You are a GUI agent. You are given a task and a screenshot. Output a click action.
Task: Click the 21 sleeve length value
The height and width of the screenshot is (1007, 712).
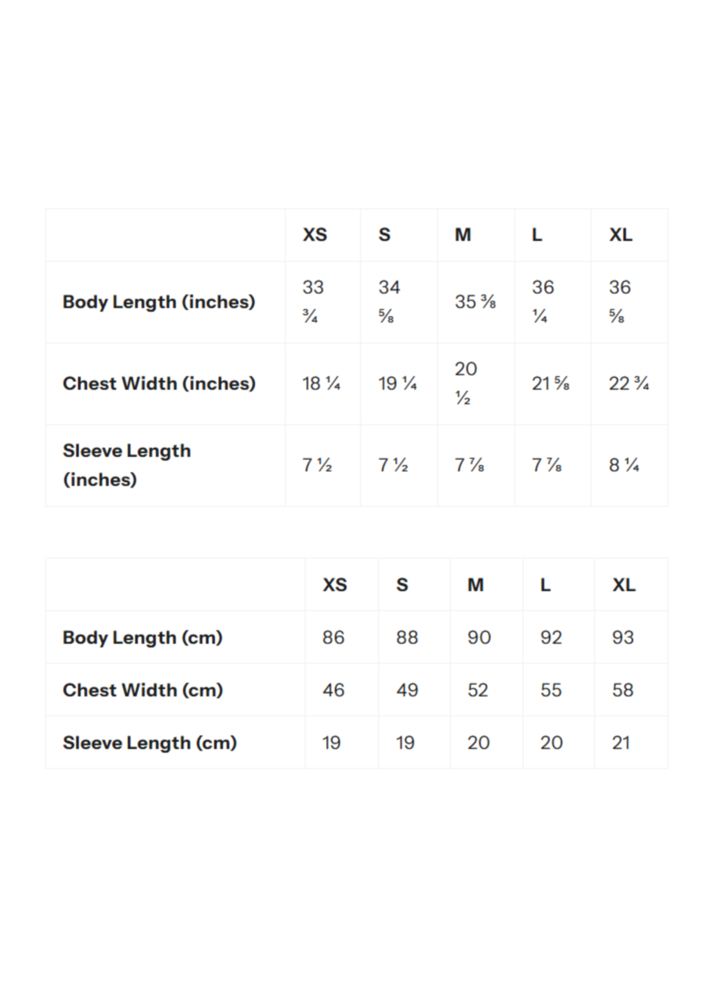(x=621, y=743)
